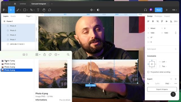Click Plus de détails link
Image resolution: width=181 pixels, height=102 pixels.
coord(65,100)
